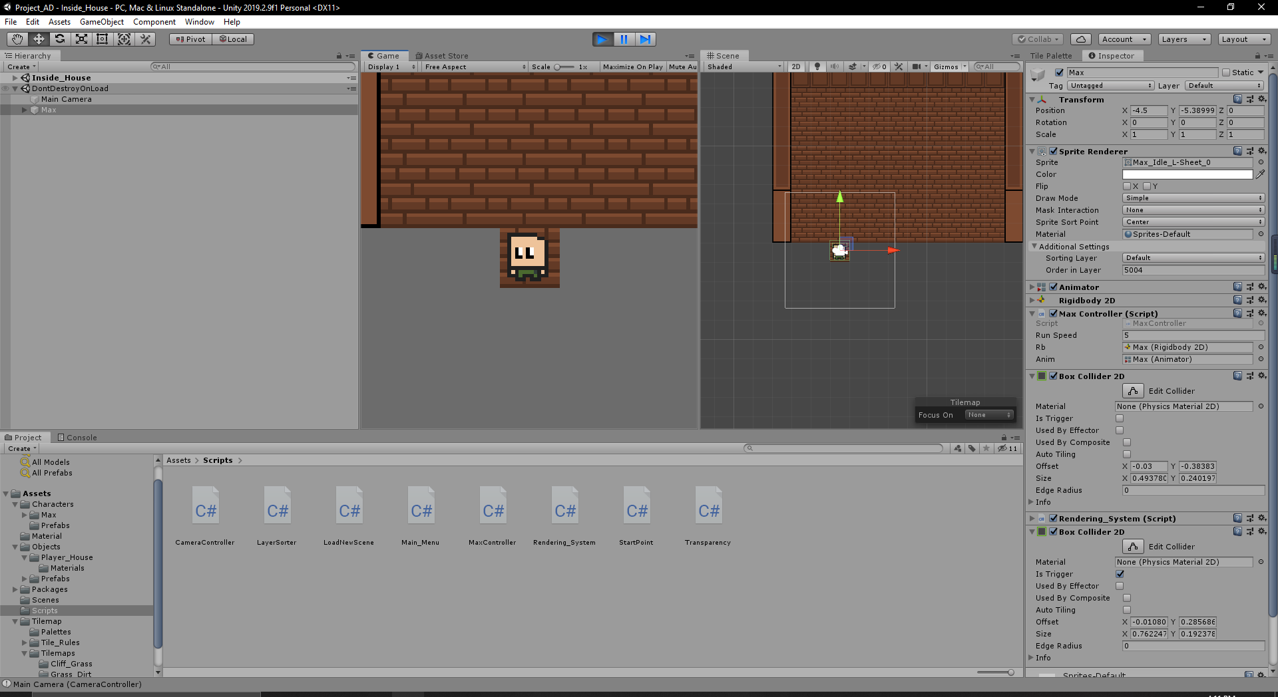Open the Layer dropdown
This screenshot has height=697, width=1278.
(1224, 86)
